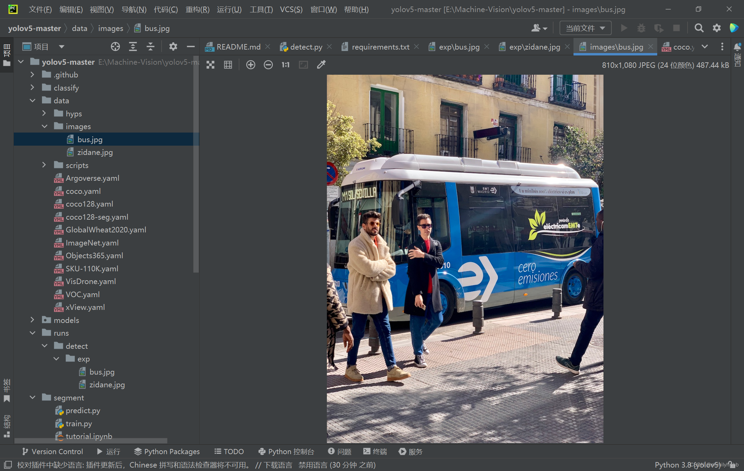Screen dimensions: 744x471
Task: Click the zoom in icon on image toolbar
Action: 250,64
